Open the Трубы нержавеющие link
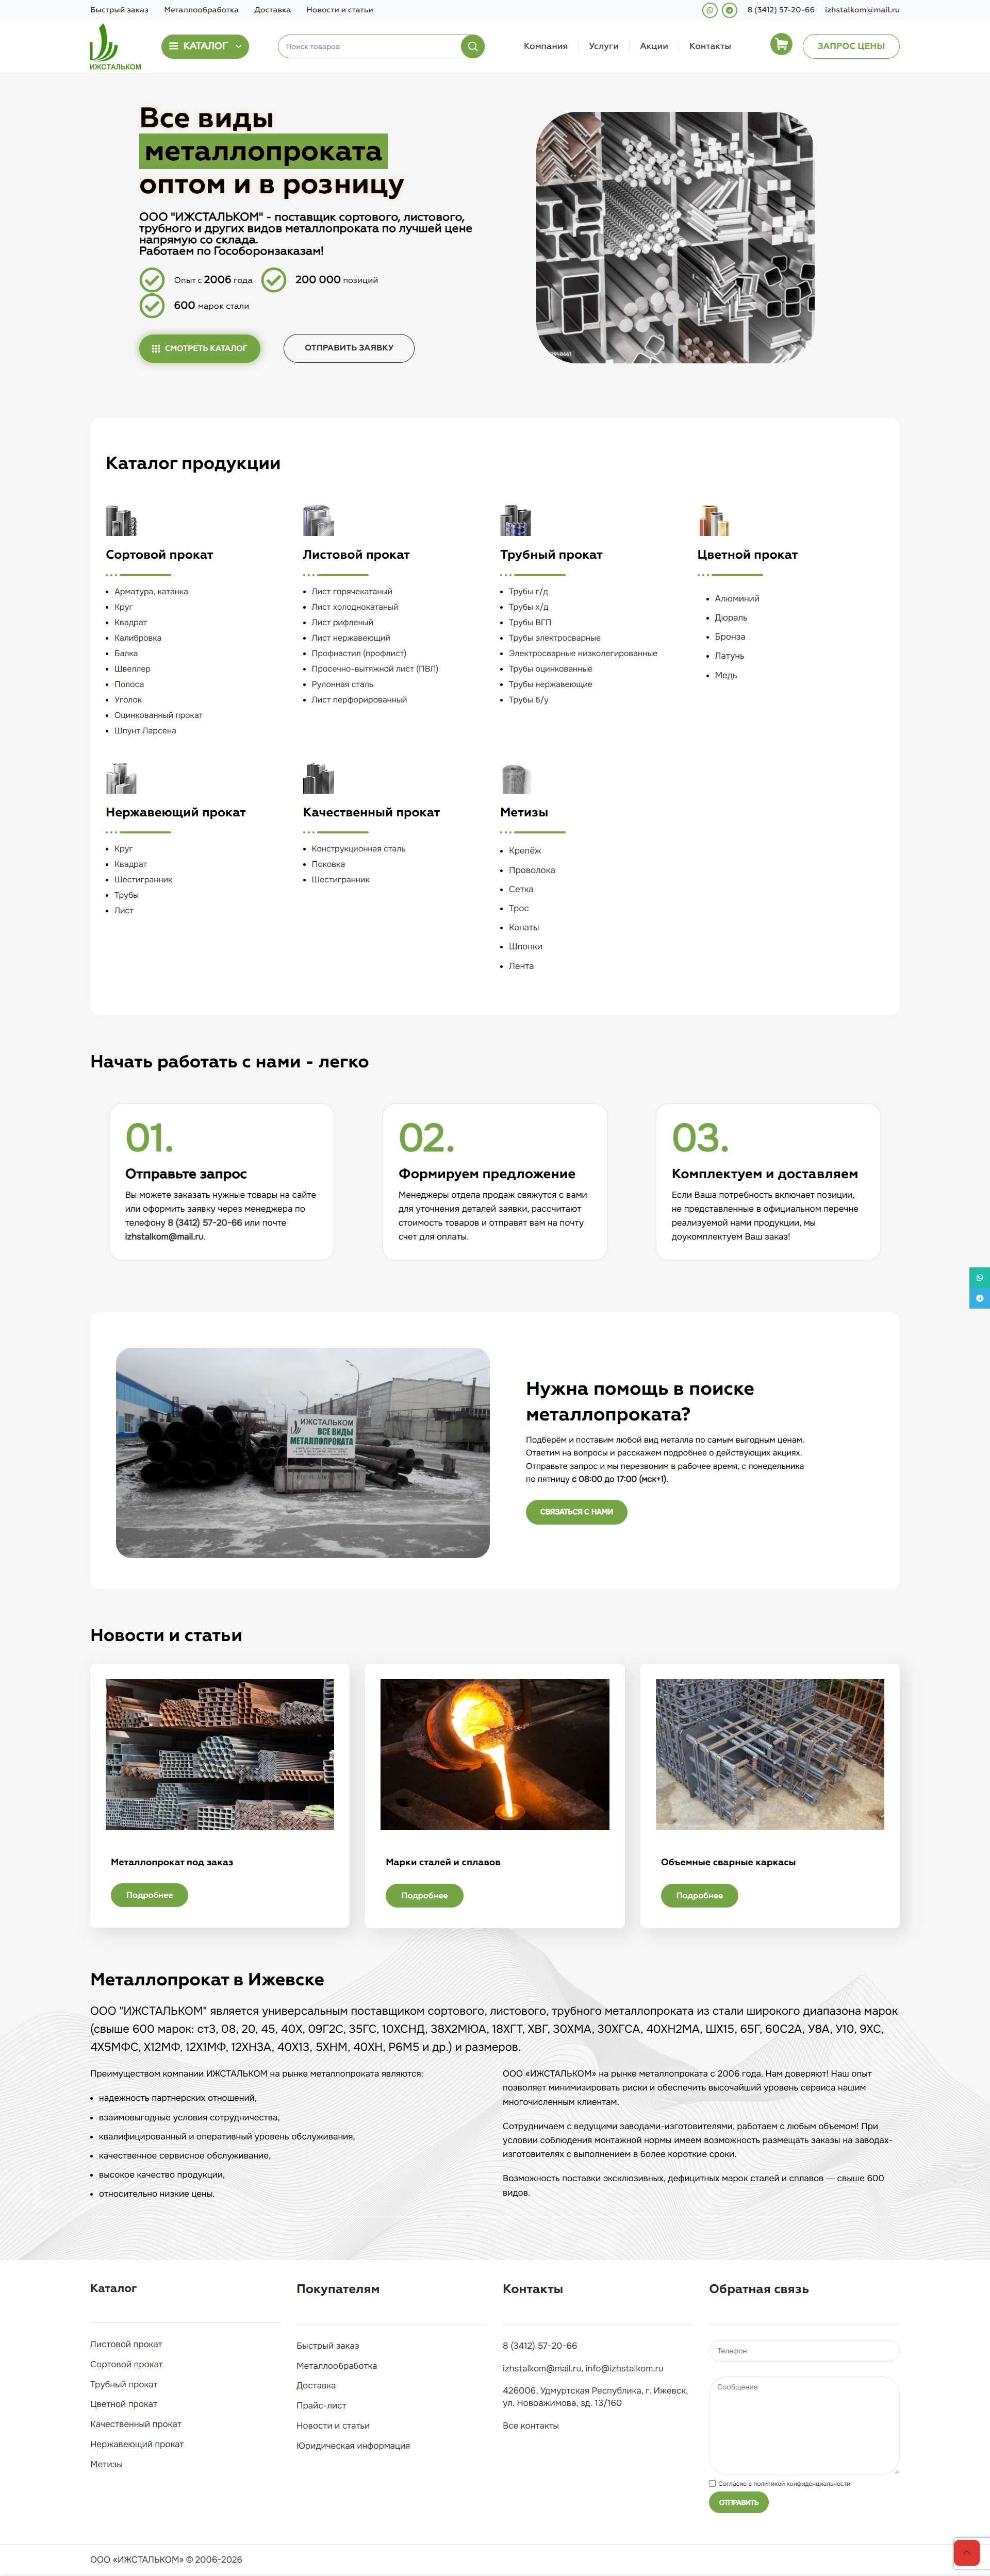This screenshot has height=2576, width=990. point(550,685)
